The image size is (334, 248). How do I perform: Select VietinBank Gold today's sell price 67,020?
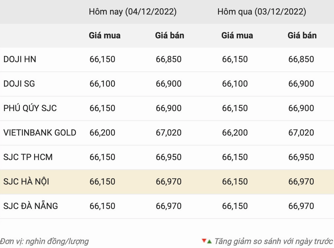(168, 133)
